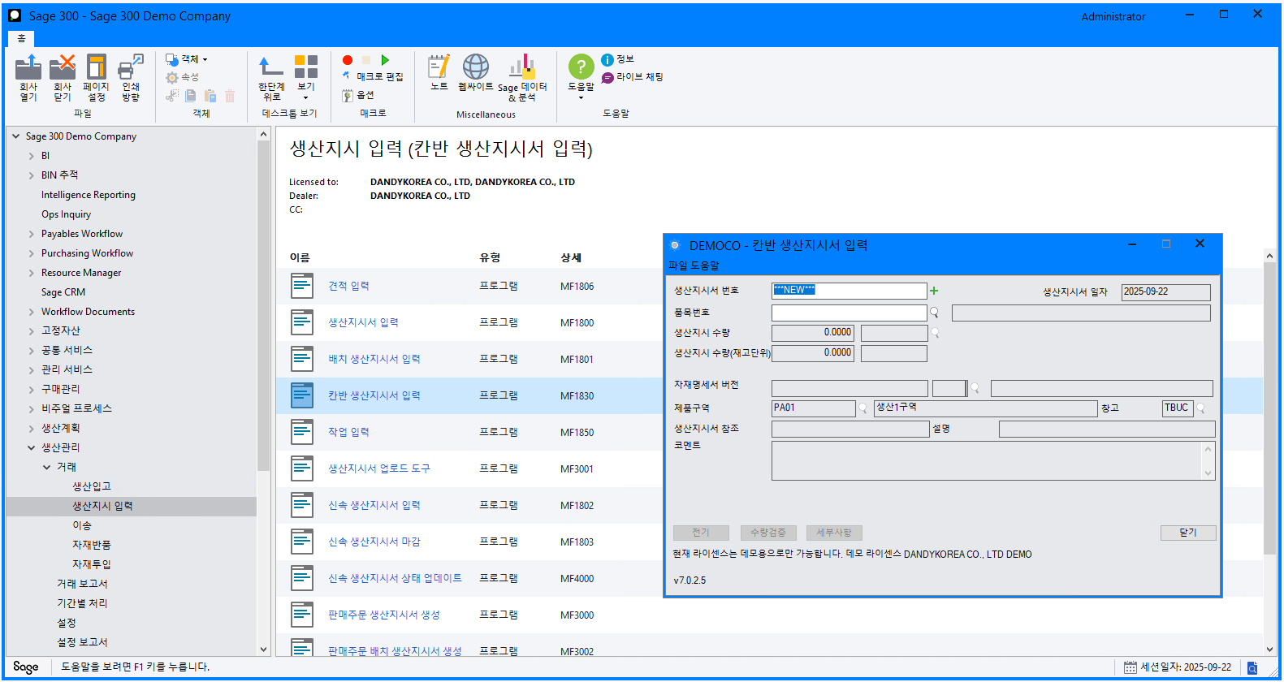Click the 이름 column header

pos(300,257)
